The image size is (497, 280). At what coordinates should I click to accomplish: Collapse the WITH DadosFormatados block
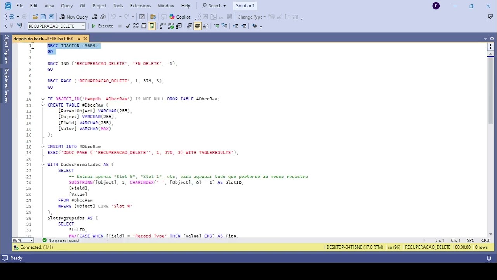point(43,164)
